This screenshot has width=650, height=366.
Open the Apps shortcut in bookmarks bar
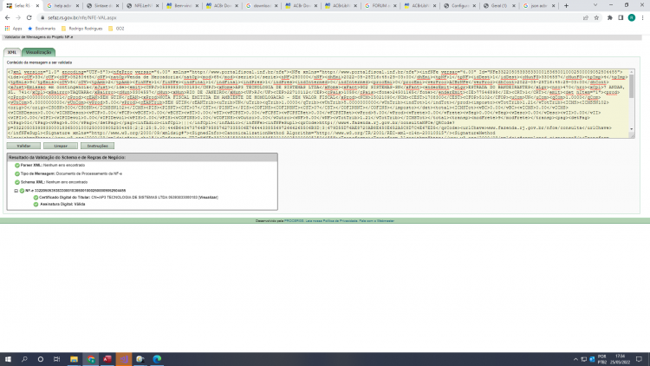click(13, 29)
